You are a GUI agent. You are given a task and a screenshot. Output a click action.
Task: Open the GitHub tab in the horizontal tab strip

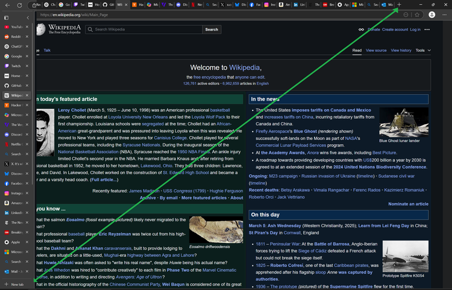tap(108, 5)
